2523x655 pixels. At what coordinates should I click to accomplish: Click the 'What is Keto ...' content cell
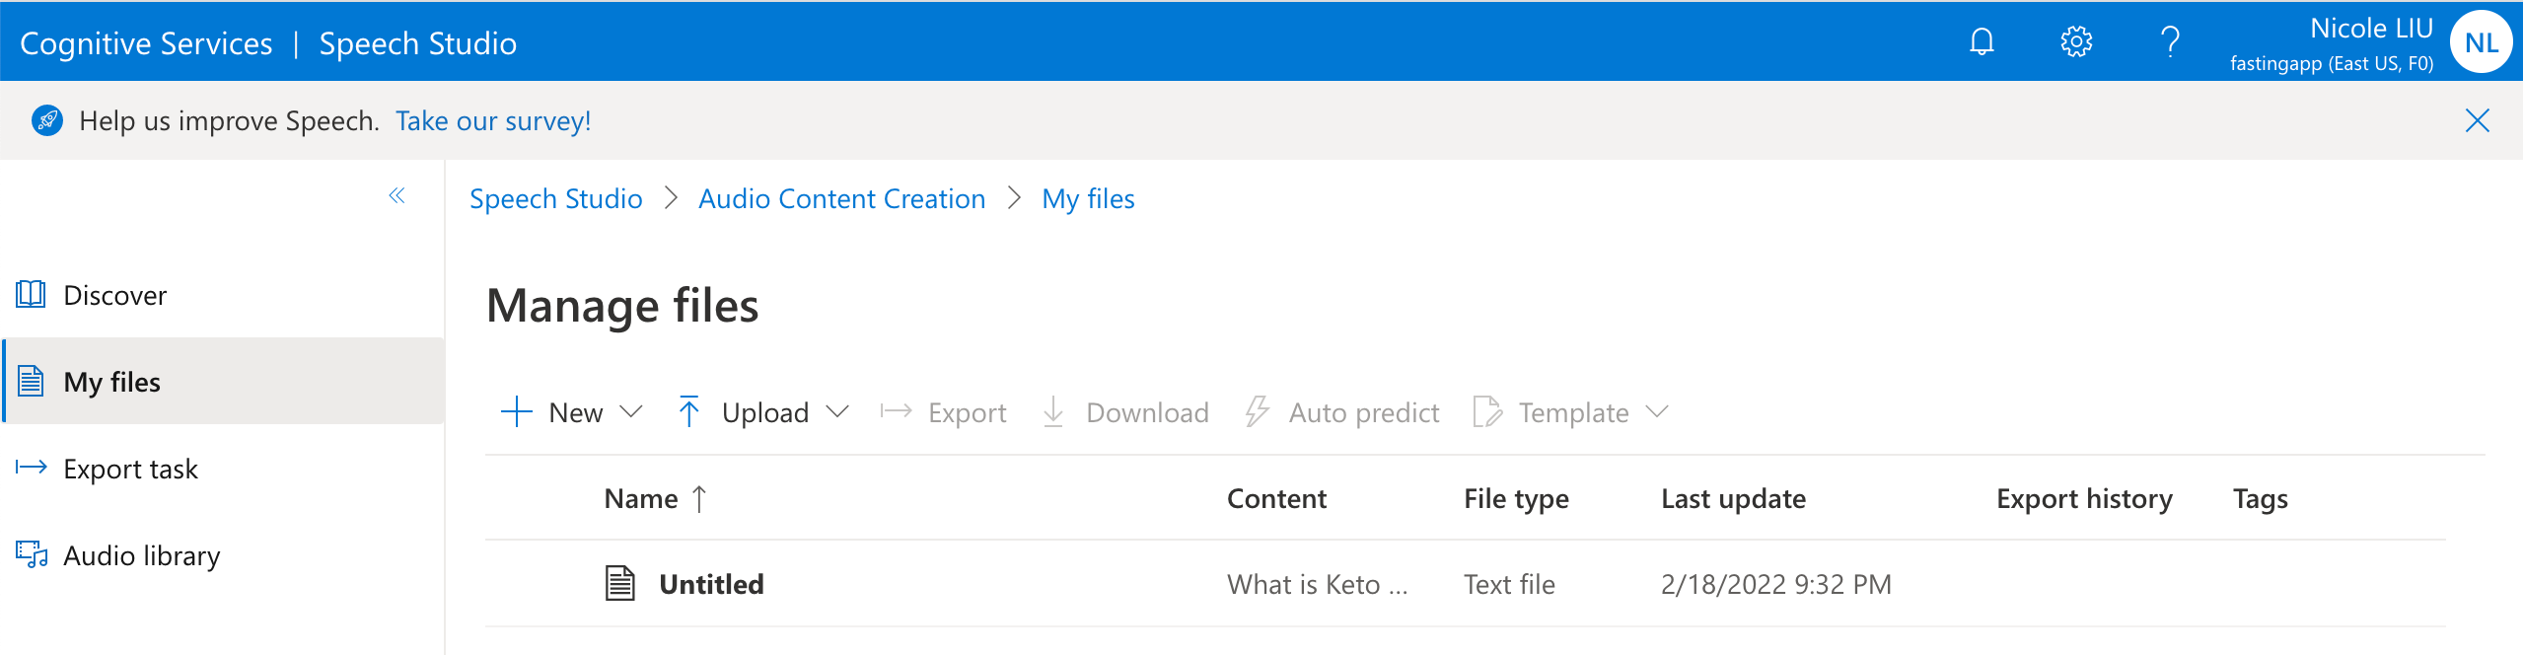(x=1317, y=584)
